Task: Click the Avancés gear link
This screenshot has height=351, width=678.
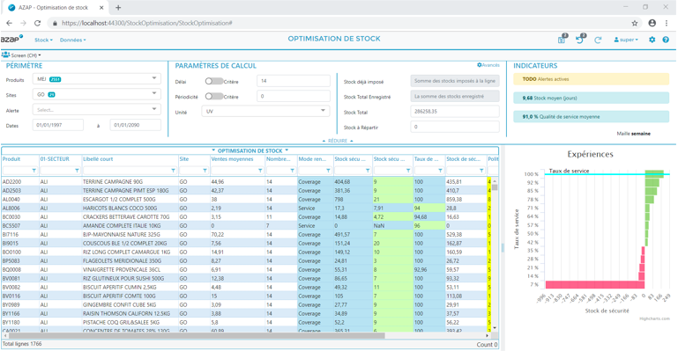Action: (488, 65)
